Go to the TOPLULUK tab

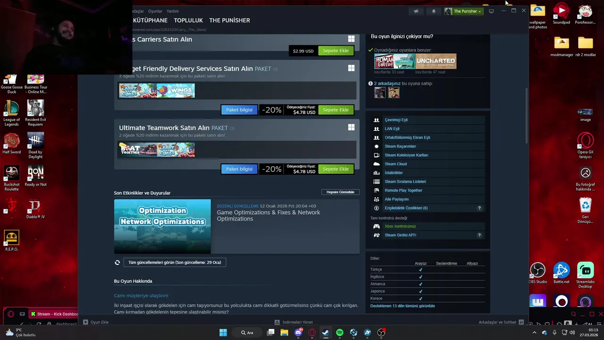click(188, 20)
